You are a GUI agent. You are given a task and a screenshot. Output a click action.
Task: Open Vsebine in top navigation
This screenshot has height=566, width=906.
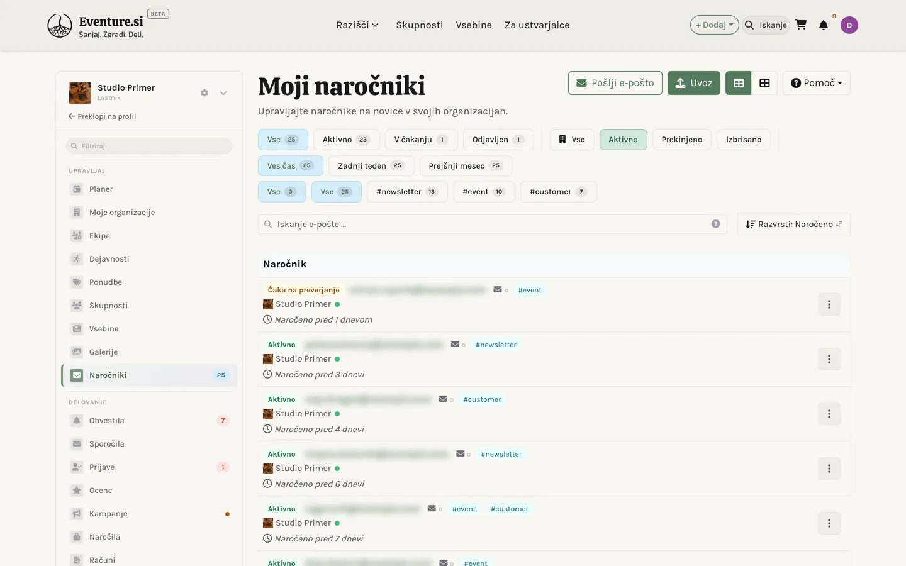click(474, 25)
